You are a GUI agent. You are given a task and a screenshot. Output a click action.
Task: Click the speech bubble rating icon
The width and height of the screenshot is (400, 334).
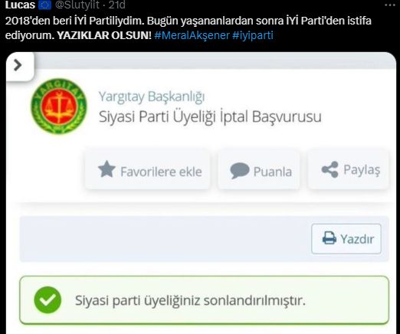(239, 170)
